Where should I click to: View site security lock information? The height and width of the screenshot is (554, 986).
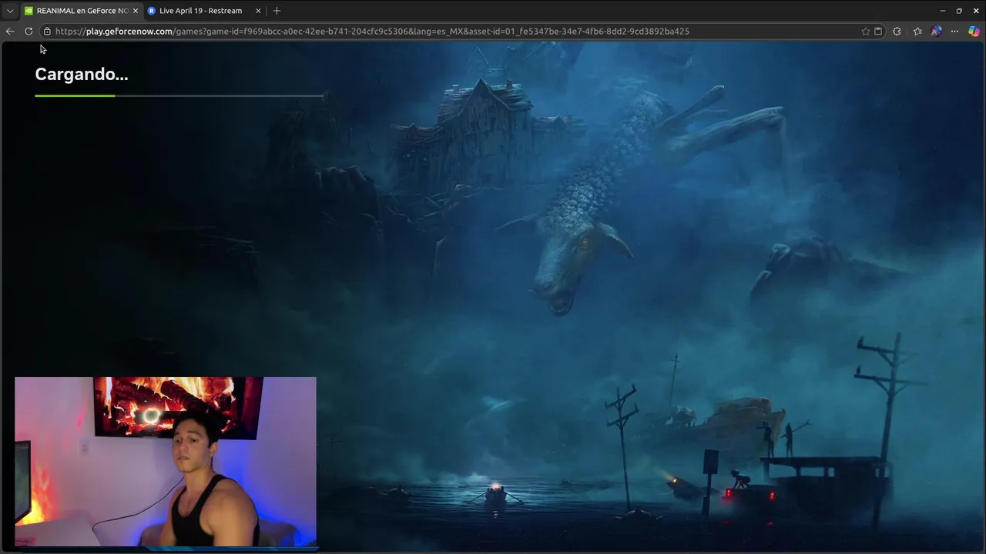[x=47, y=32]
